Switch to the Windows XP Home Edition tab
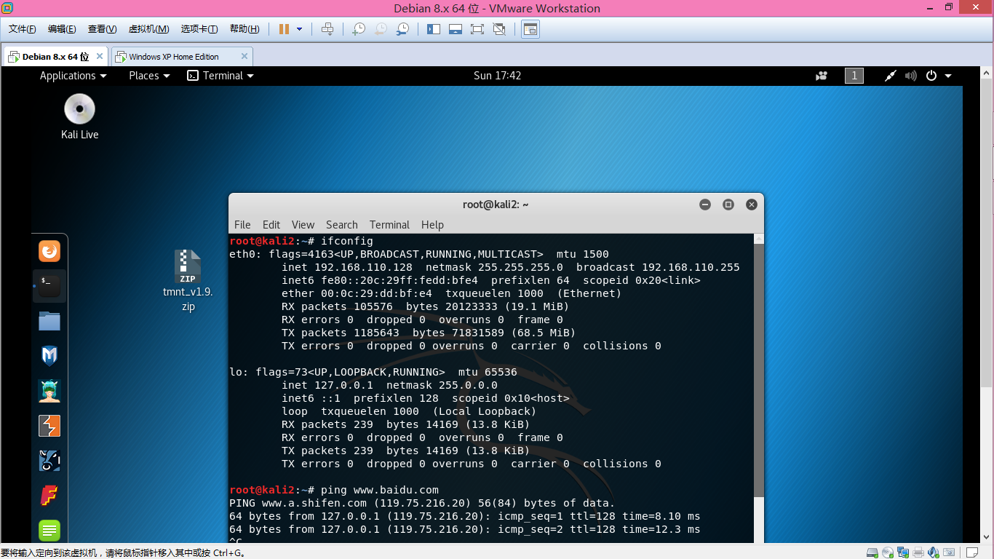Image resolution: width=994 pixels, height=559 pixels. (x=174, y=57)
